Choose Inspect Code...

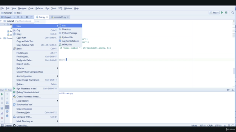click(35, 64)
